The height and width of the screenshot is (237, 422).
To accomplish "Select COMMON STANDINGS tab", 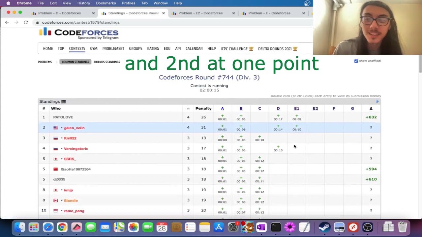I will [x=75, y=62].
